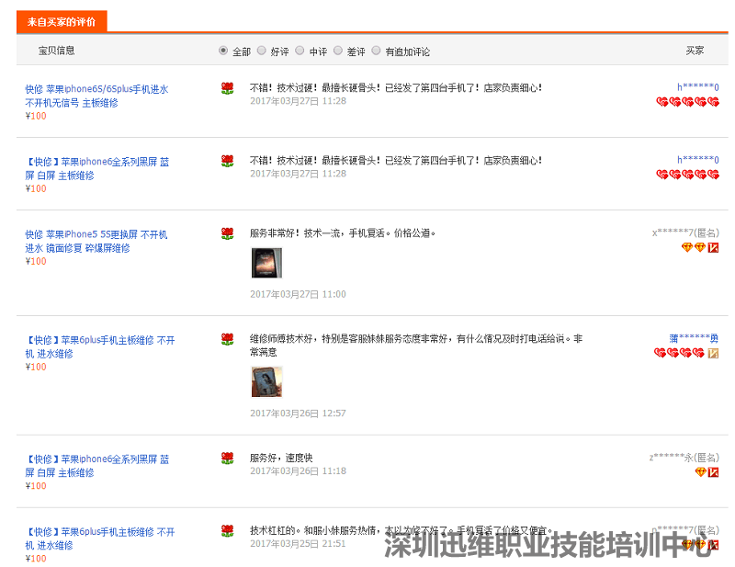This screenshot has width=735, height=567.
Task: Click buyer name 蒲******勇
Action: 694,338
